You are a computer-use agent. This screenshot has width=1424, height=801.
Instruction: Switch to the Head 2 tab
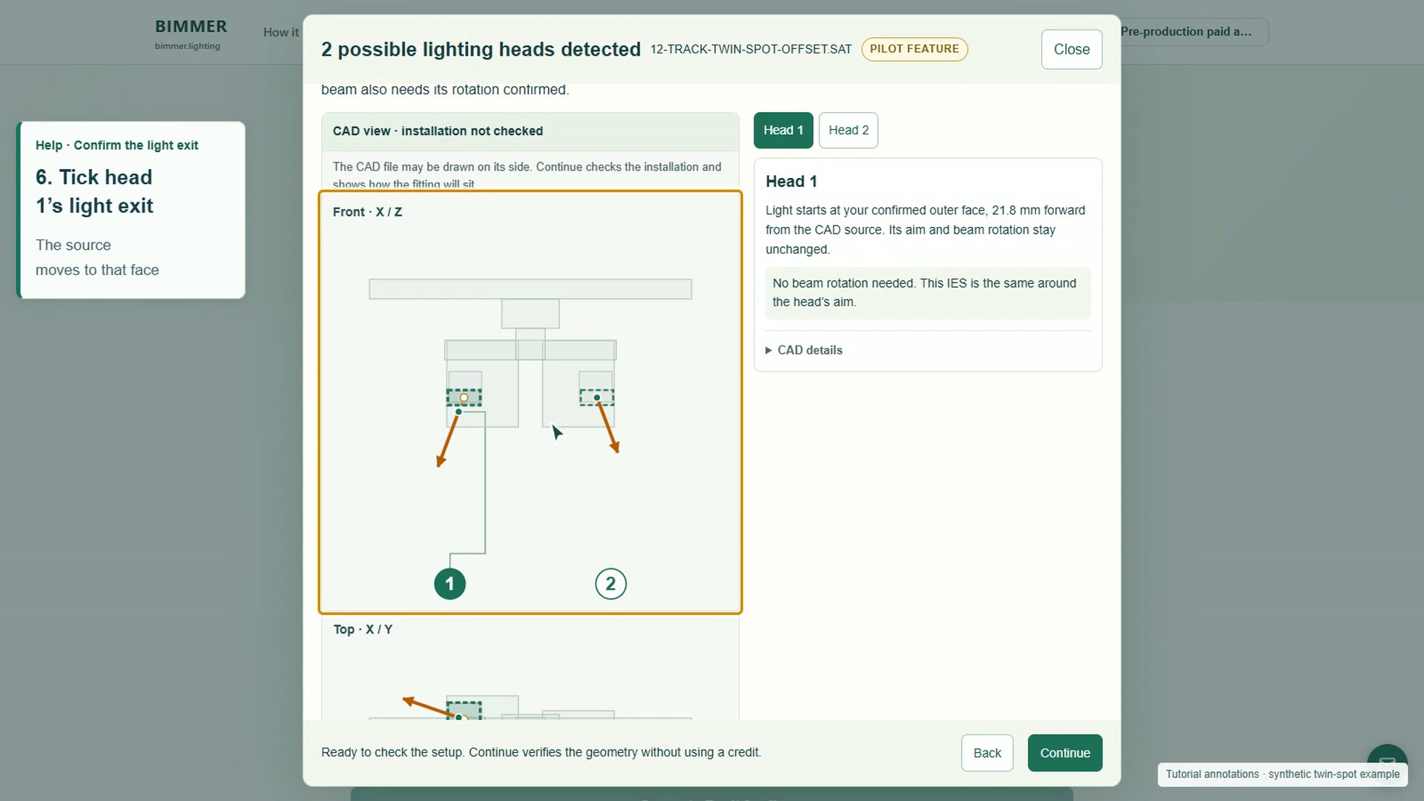pyautogui.click(x=848, y=131)
